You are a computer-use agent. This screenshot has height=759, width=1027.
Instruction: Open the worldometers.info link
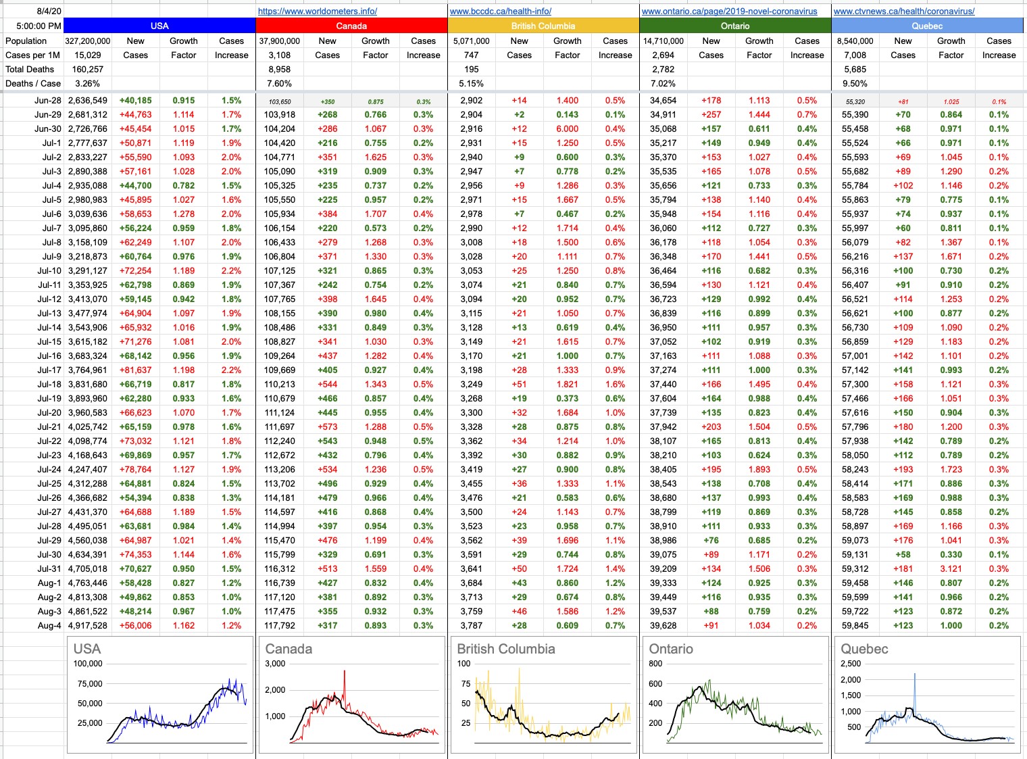318,11
